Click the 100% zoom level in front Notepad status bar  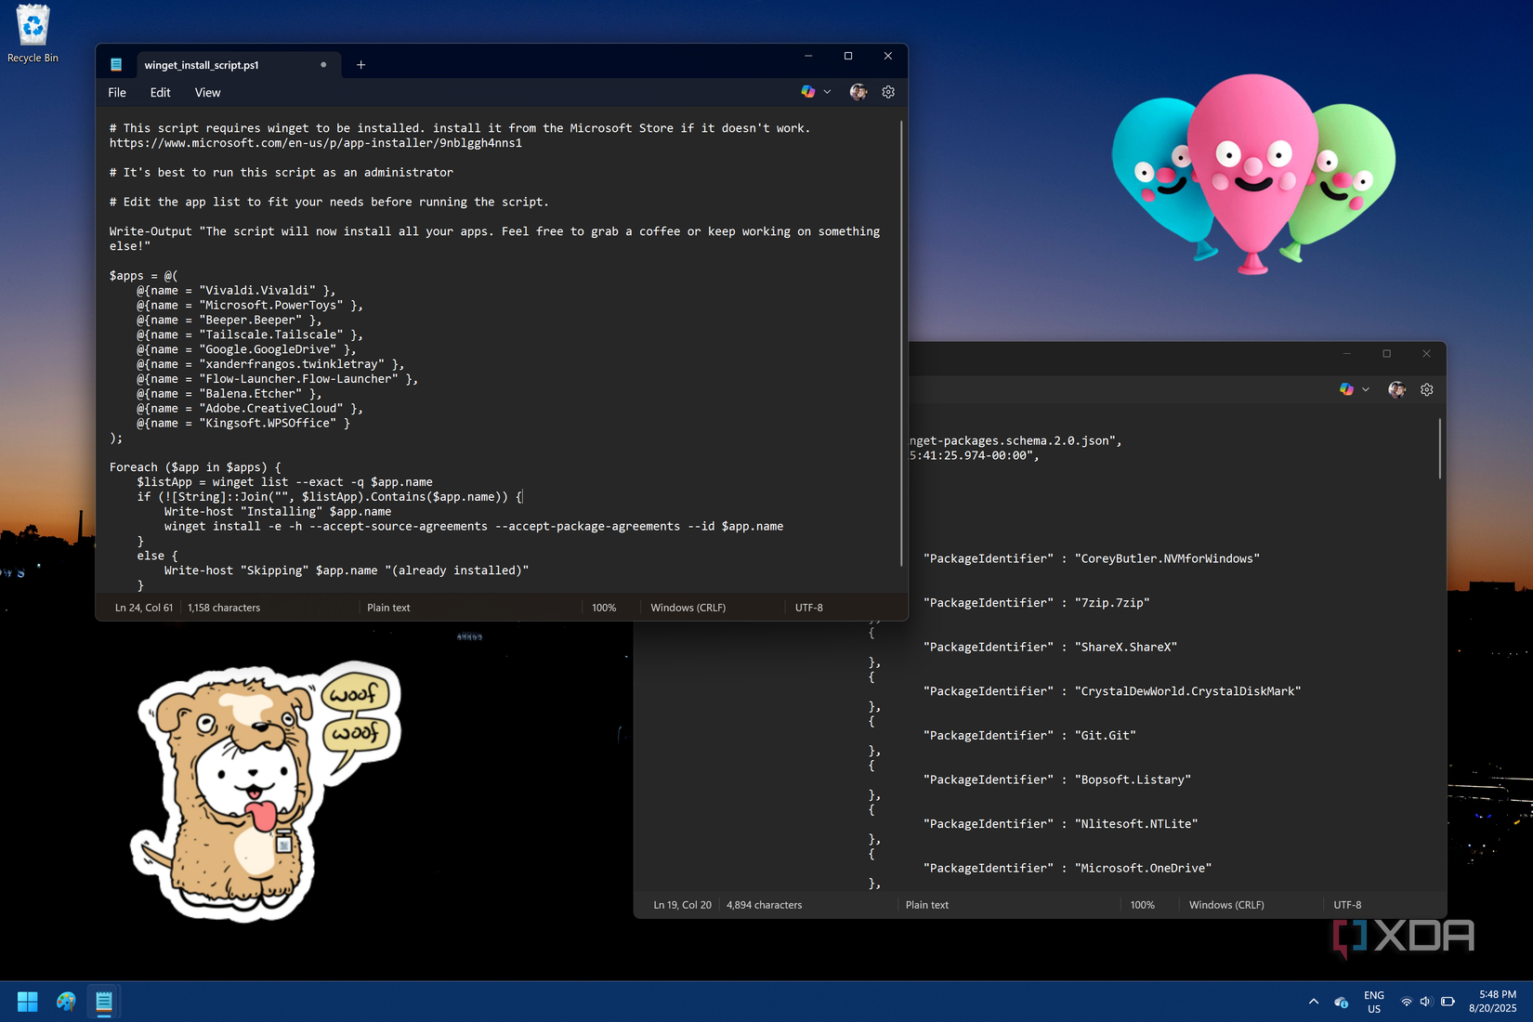pyautogui.click(x=604, y=608)
